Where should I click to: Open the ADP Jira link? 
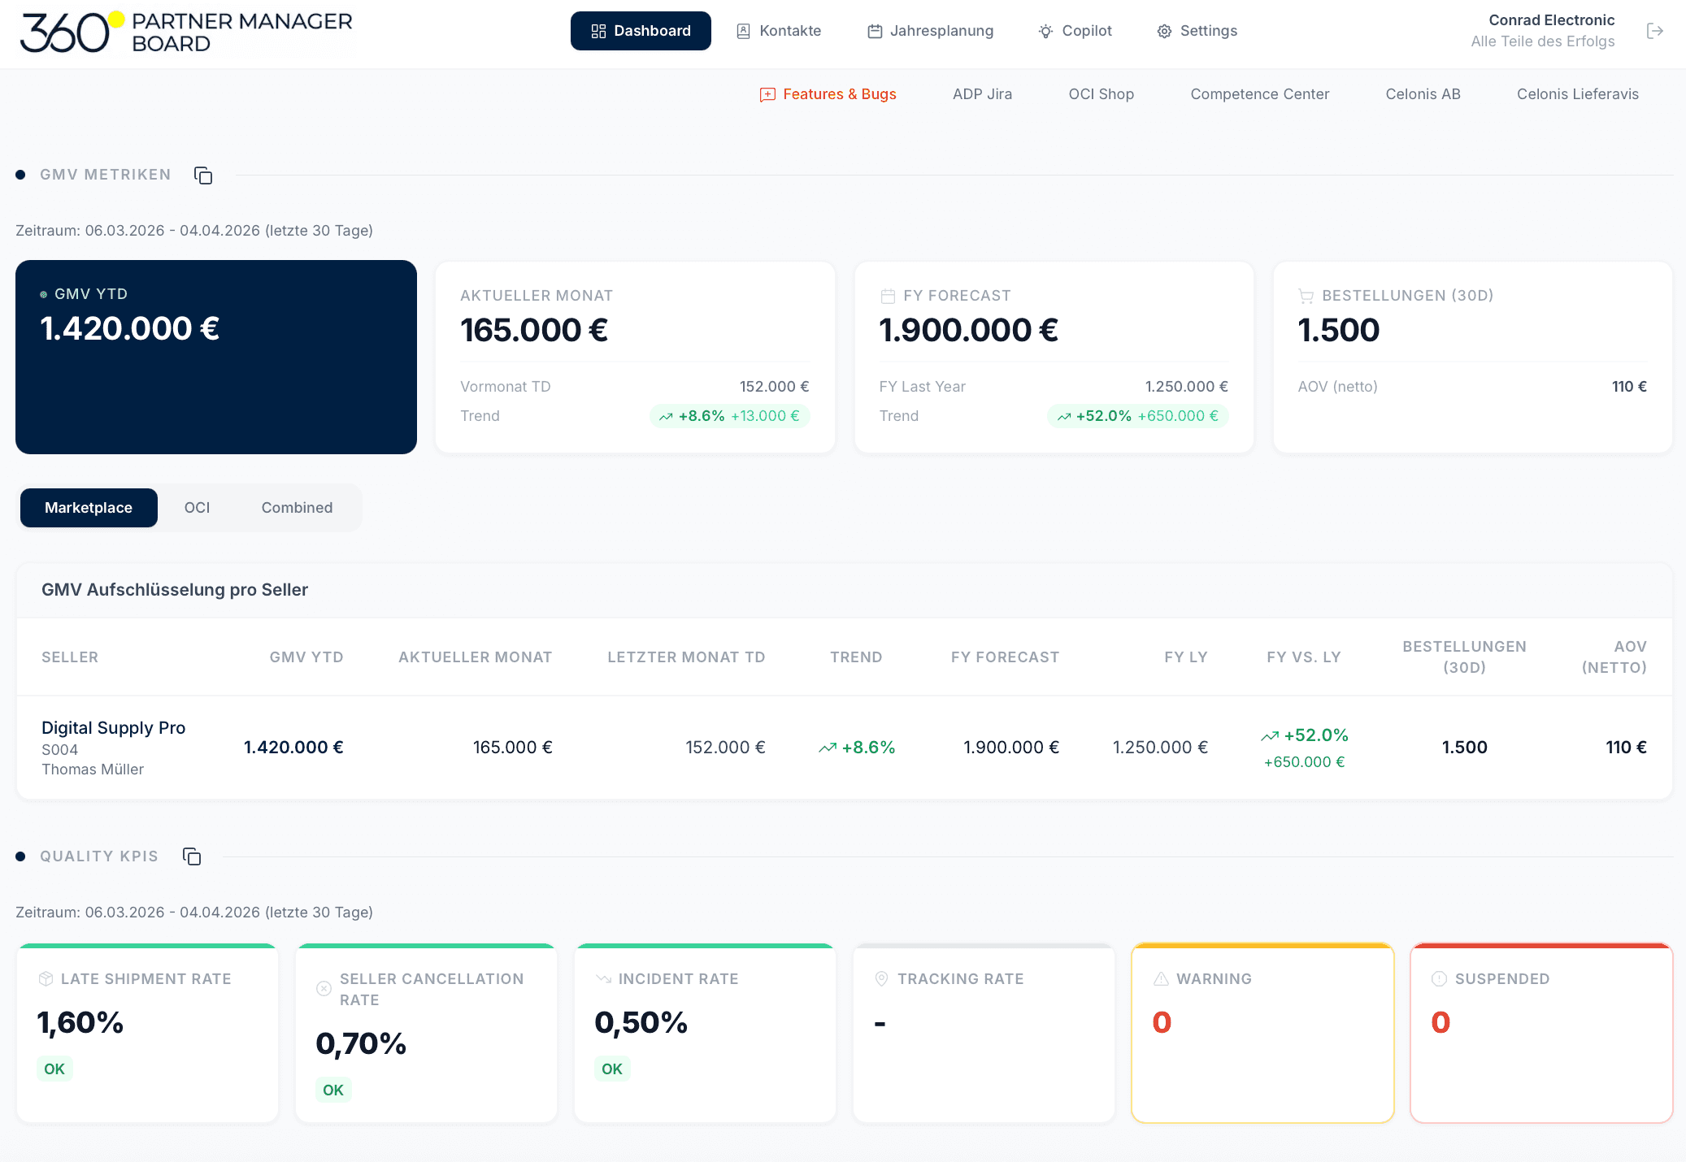[982, 94]
